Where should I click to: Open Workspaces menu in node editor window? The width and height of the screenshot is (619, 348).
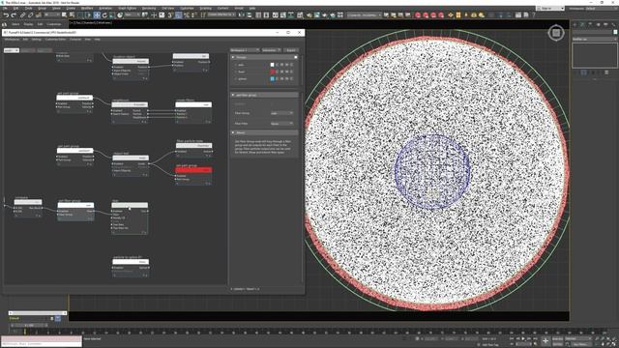12,40
